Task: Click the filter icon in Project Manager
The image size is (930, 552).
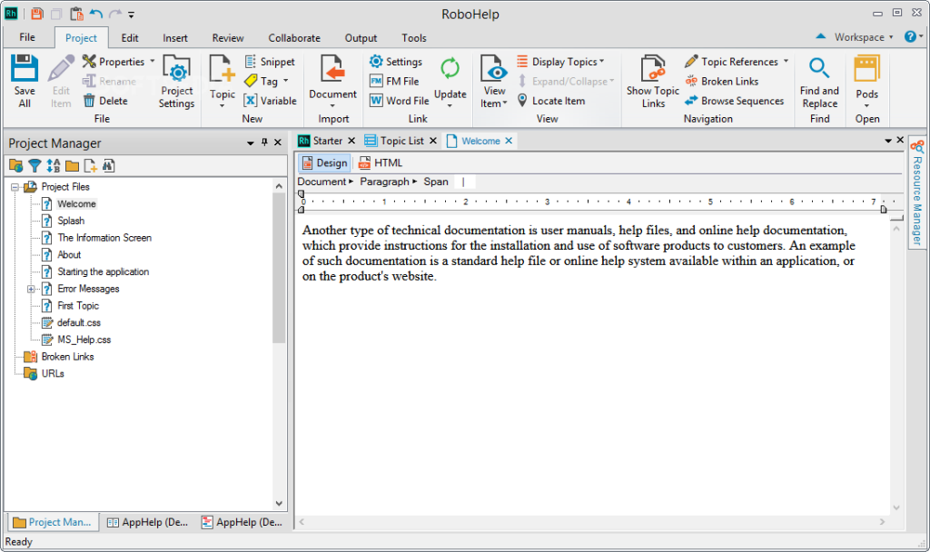Action: tap(34, 166)
